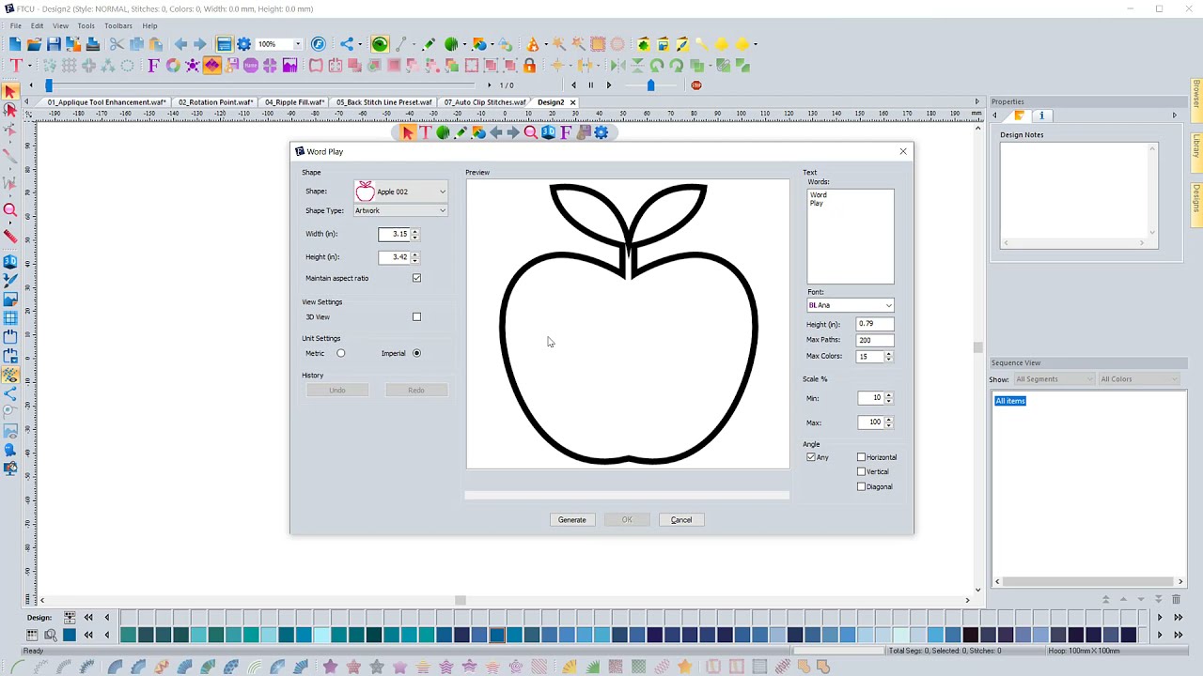Click the green pencil draw icon
1203x676 pixels.
click(x=429, y=44)
